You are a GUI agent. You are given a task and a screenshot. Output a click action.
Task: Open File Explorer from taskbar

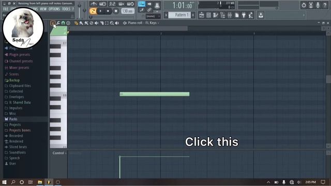coord(40,182)
